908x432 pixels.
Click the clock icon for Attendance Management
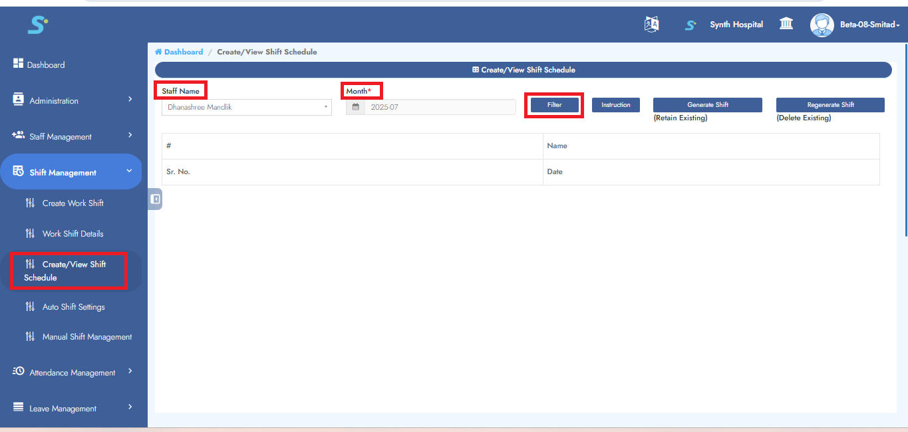point(18,372)
